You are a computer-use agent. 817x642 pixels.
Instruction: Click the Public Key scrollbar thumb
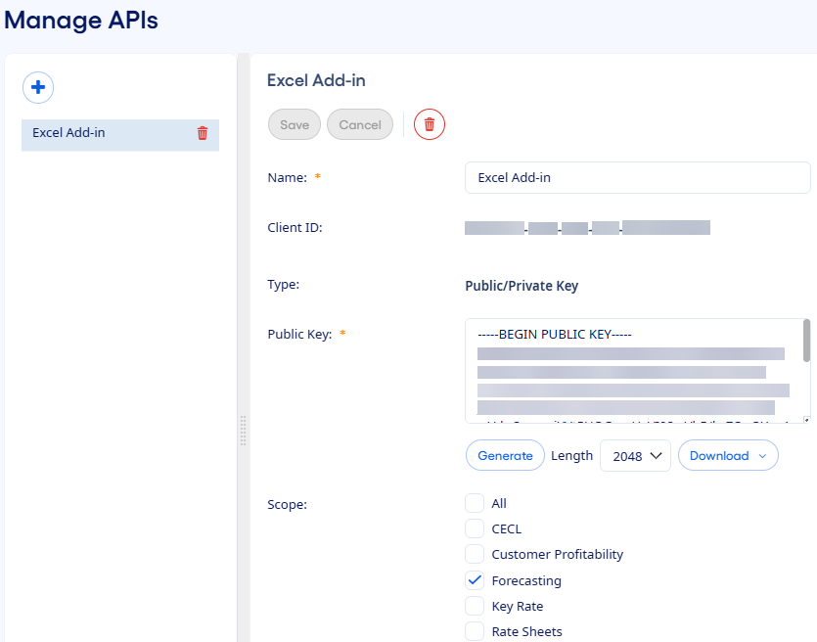[x=806, y=341]
